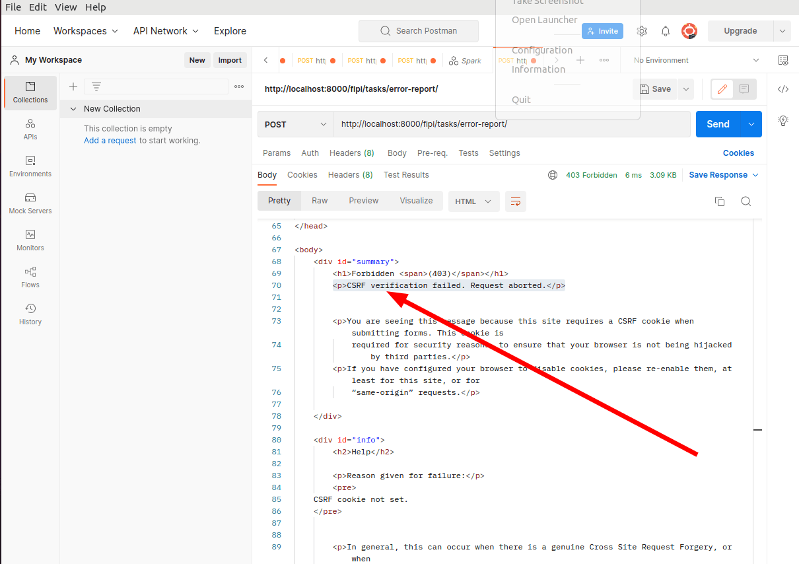Open the Pre-req. script tab
The image size is (799, 564).
pyautogui.click(x=433, y=153)
